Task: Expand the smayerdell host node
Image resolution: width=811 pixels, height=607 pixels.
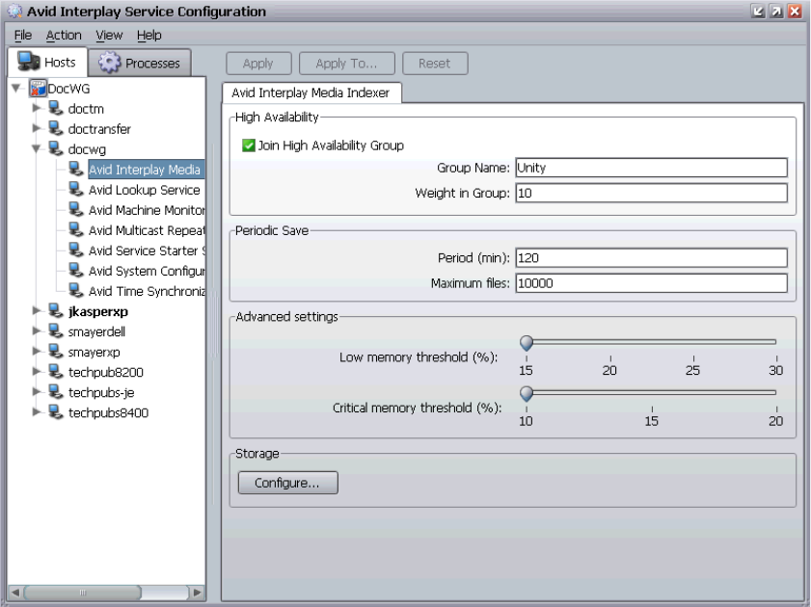Action: (37, 330)
